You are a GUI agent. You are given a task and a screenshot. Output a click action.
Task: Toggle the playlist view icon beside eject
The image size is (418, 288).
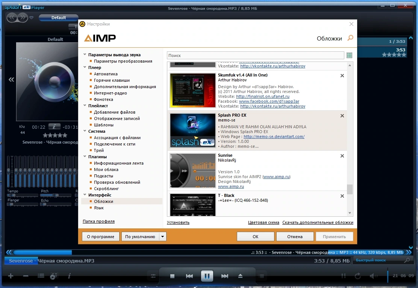pos(262,276)
